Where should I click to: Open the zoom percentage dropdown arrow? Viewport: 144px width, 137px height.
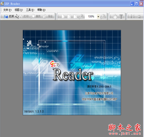[98, 16]
